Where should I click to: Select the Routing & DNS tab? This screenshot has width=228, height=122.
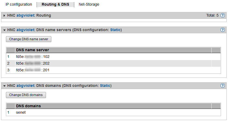point(55,5)
